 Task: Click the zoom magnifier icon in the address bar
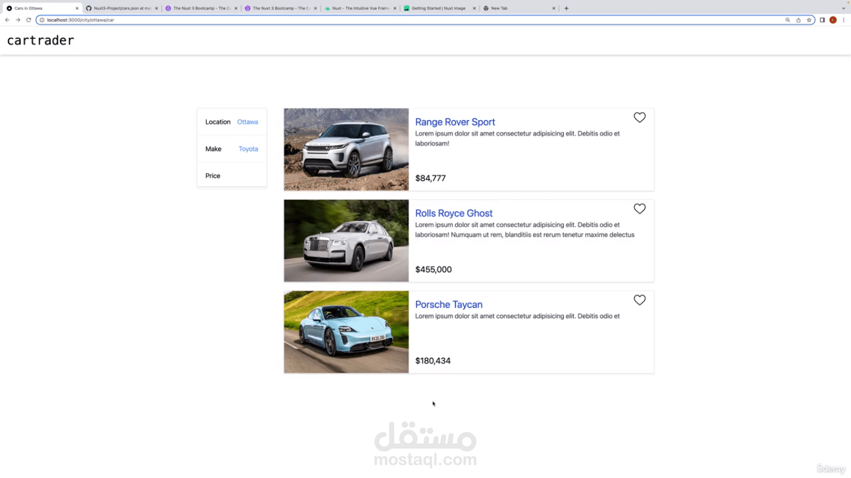click(x=787, y=20)
